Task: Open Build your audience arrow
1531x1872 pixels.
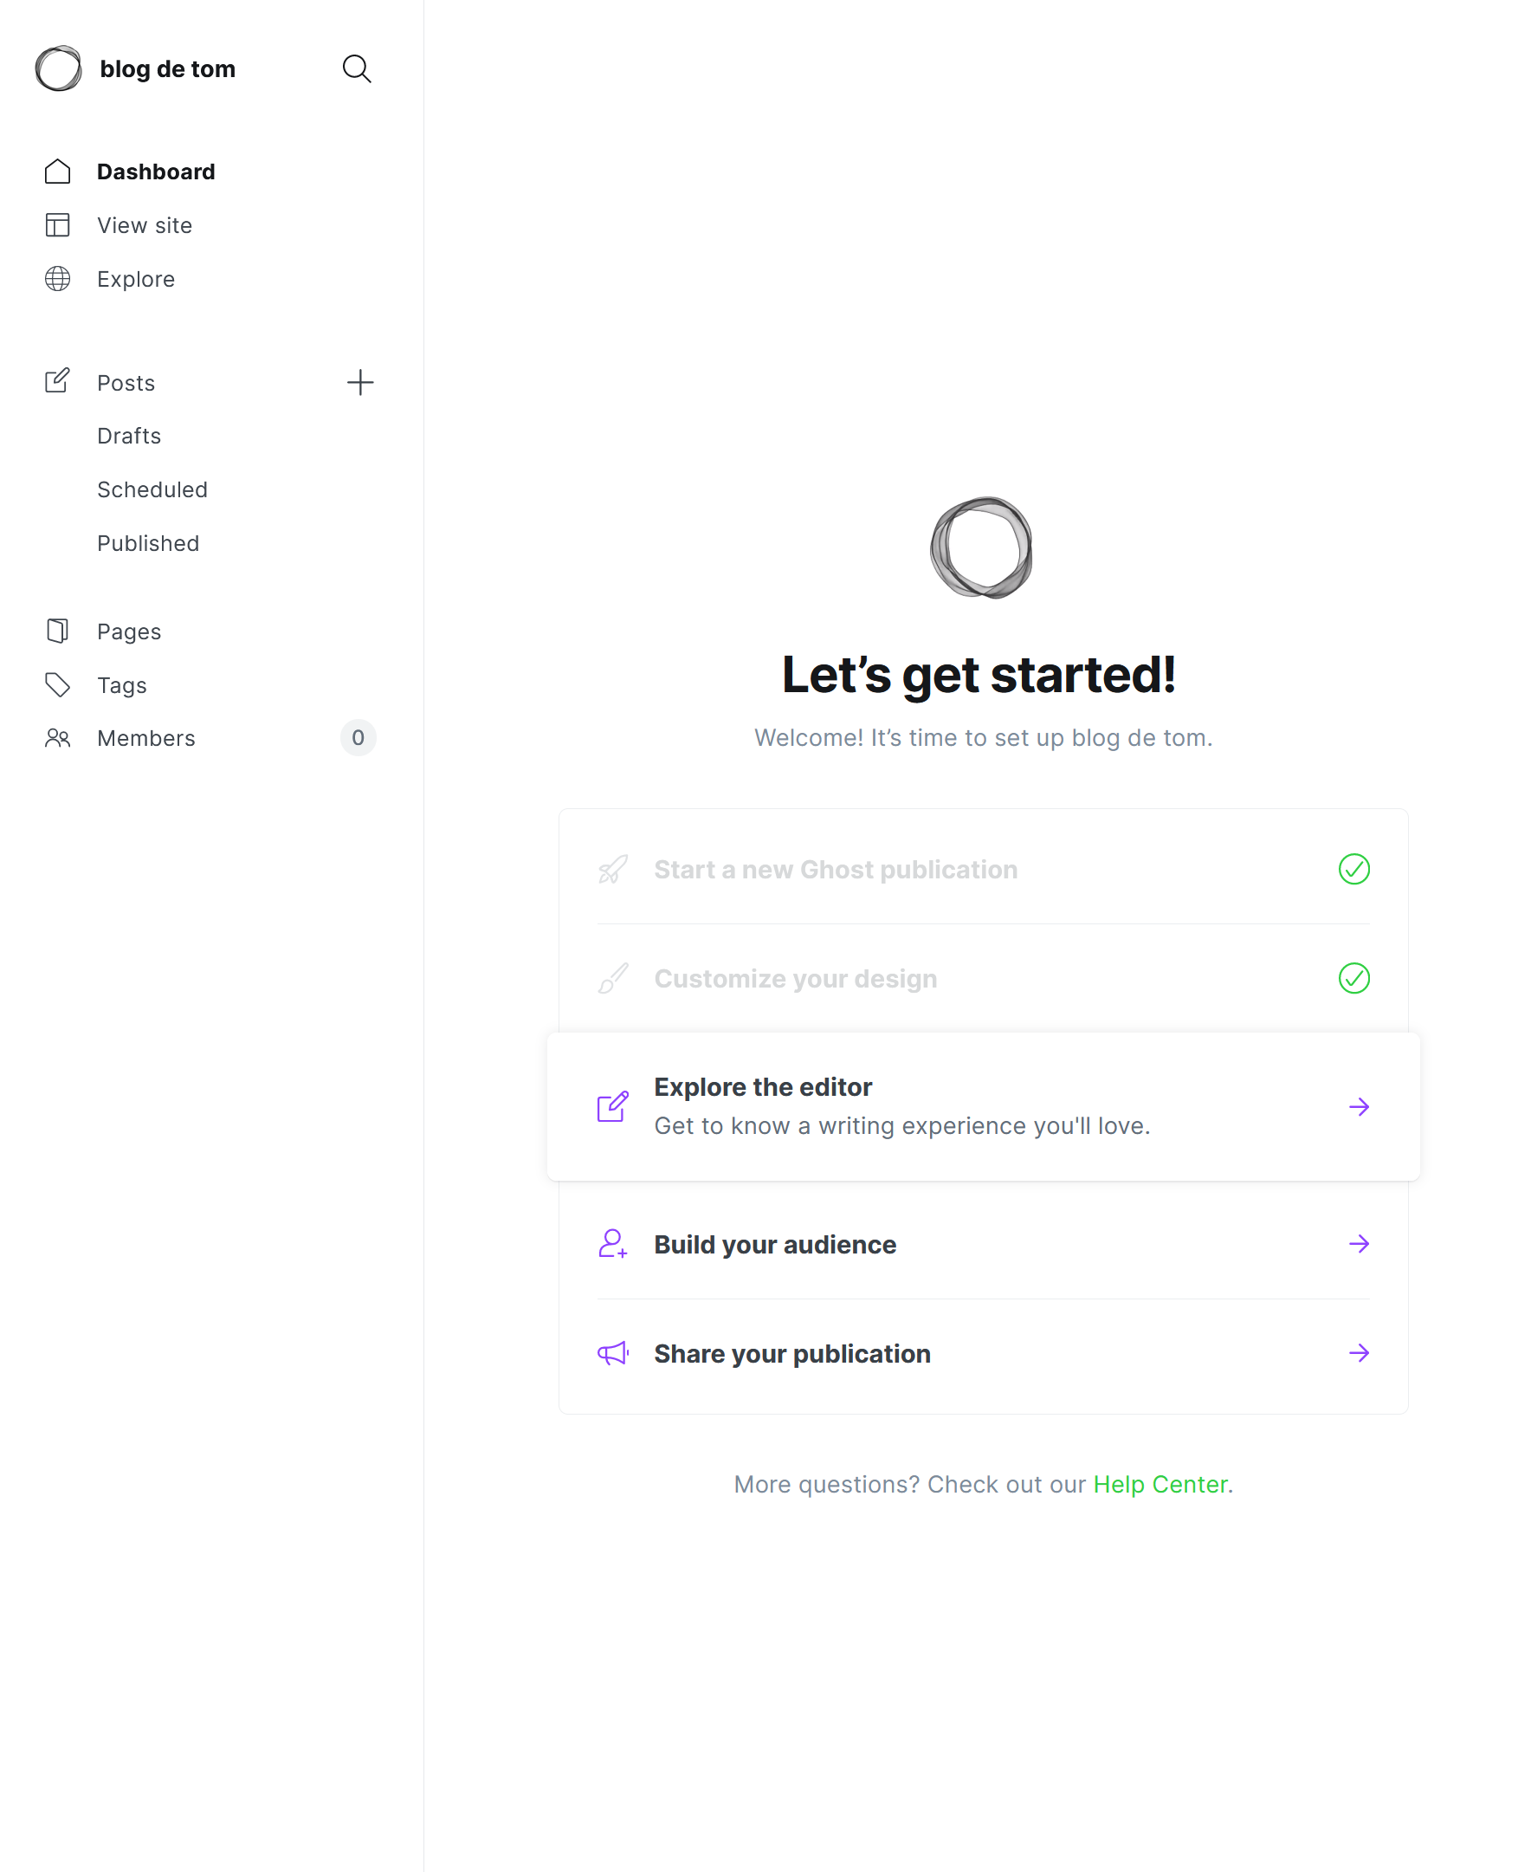Action: (x=1359, y=1245)
